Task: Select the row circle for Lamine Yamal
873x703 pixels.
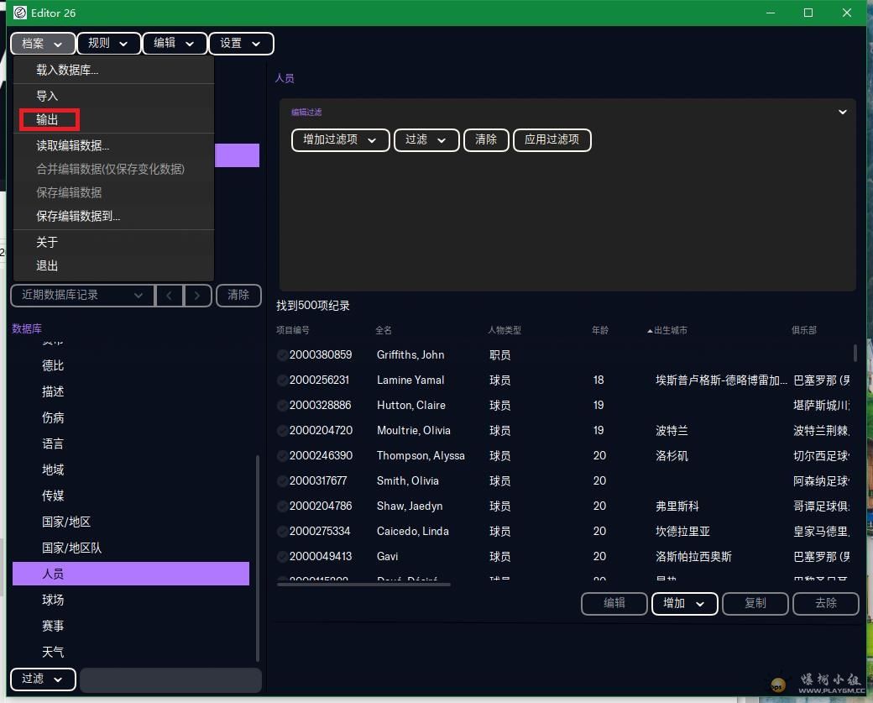Action: (x=282, y=380)
